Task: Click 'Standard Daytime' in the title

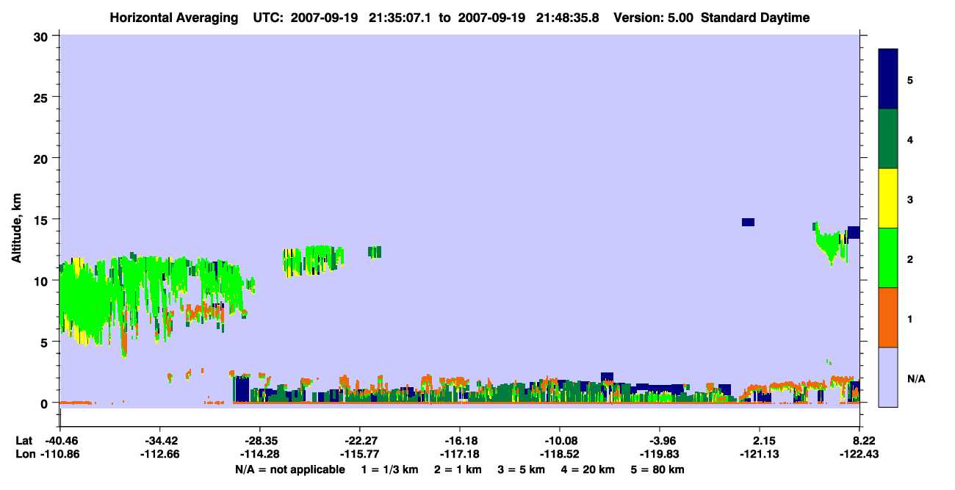Action: point(755,18)
